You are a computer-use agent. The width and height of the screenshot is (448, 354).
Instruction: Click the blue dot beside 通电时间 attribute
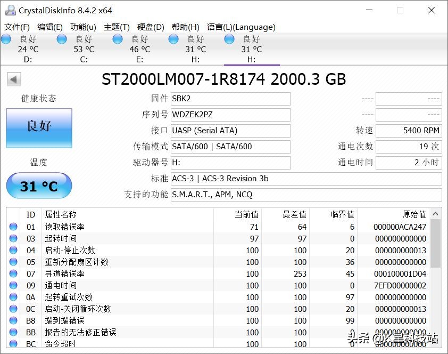14,285
